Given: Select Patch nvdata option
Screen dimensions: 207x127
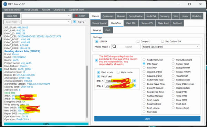Looking at the screenshot, I should pyautogui.click(x=144, y=100).
